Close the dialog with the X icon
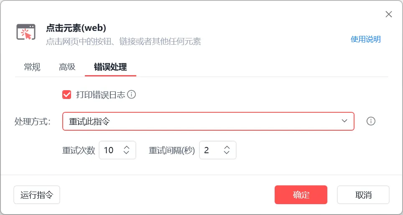The height and width of the screenshot is (215, 403). pos(389,15)
